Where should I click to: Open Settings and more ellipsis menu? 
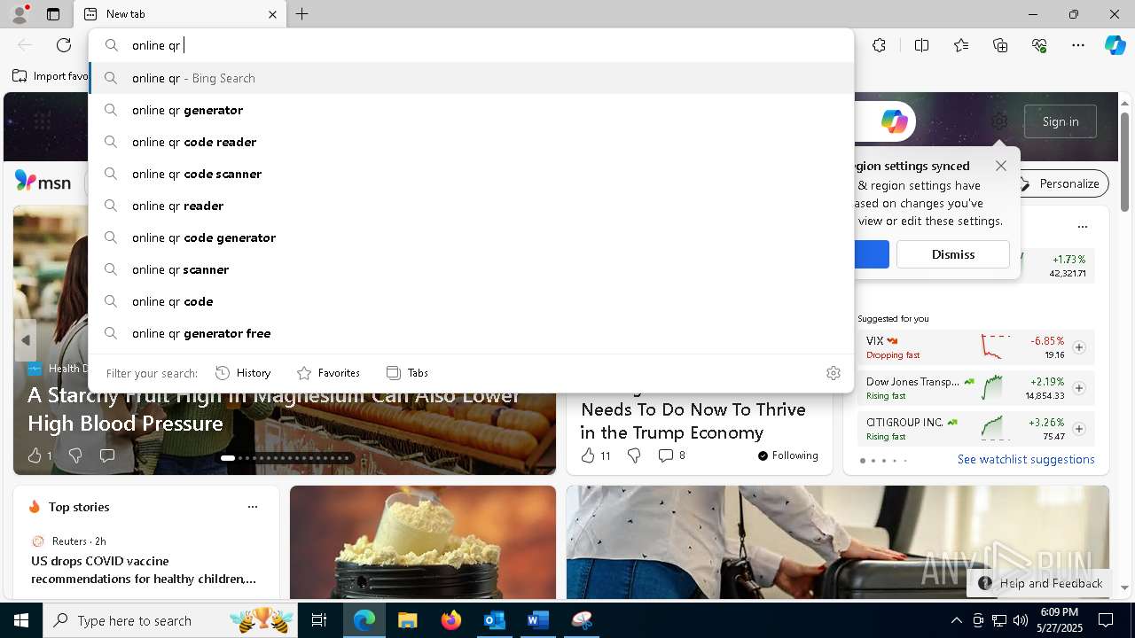point(1078,45)
